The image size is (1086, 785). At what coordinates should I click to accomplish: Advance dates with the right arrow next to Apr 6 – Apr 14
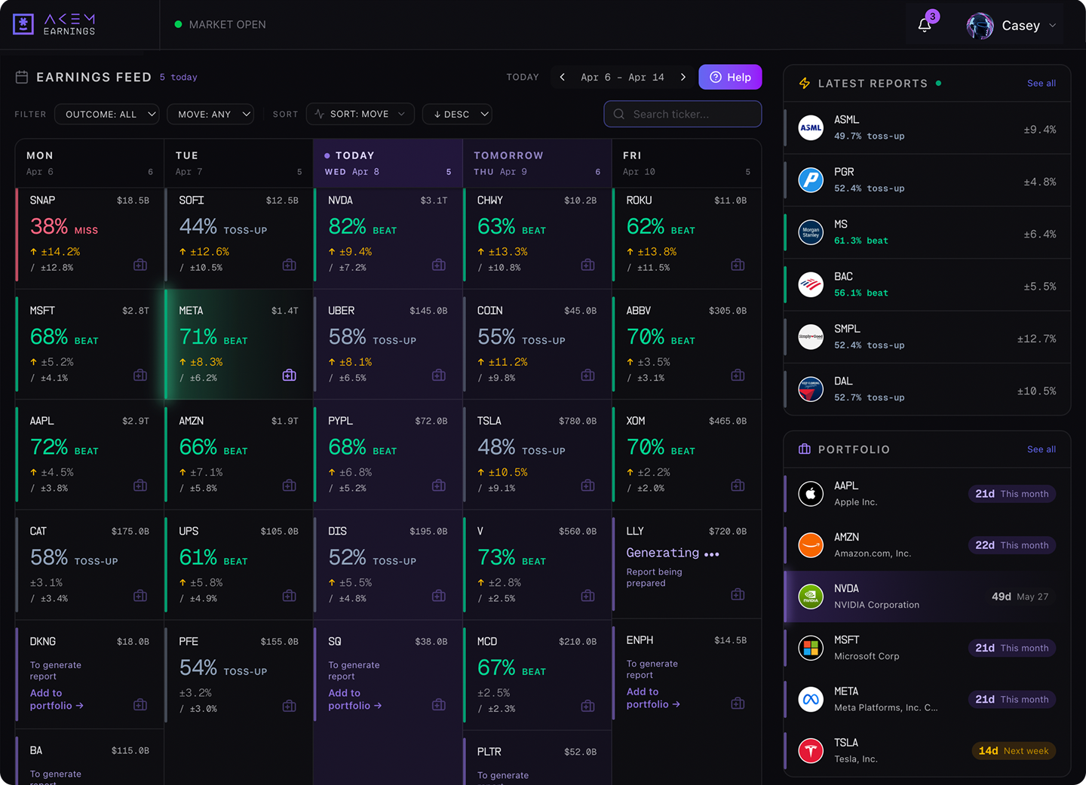click(x=683, y=76)
